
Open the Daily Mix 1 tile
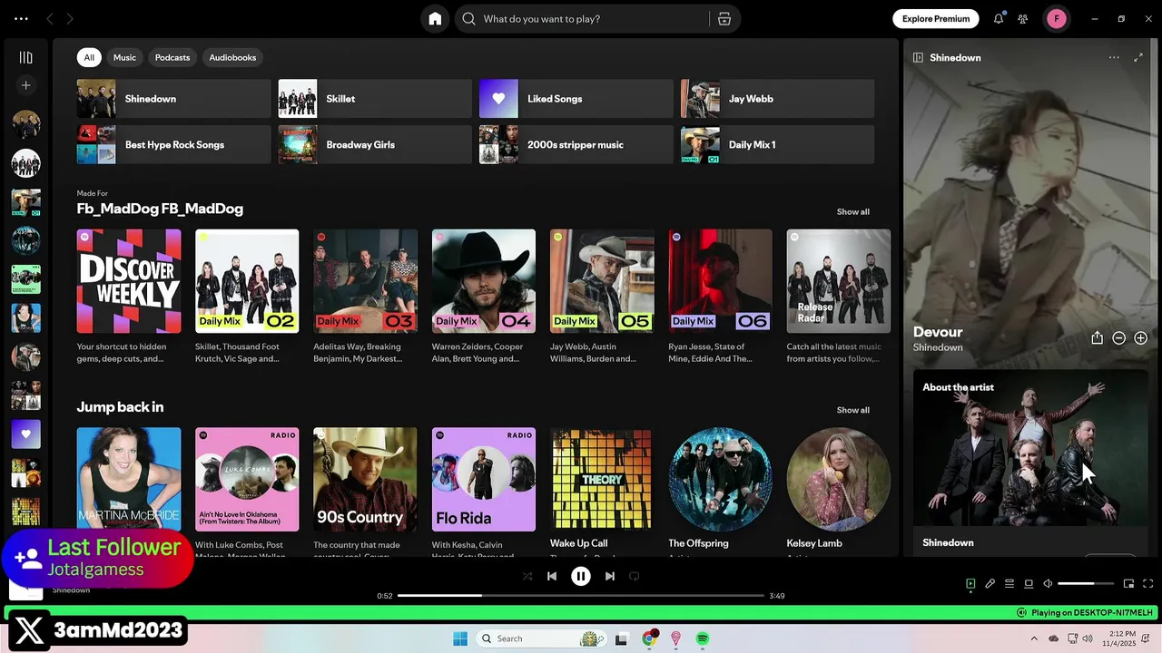pos(778,145)
